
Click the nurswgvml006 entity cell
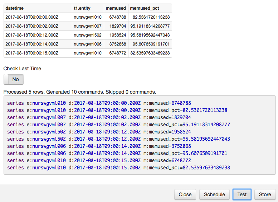(87, 44)
